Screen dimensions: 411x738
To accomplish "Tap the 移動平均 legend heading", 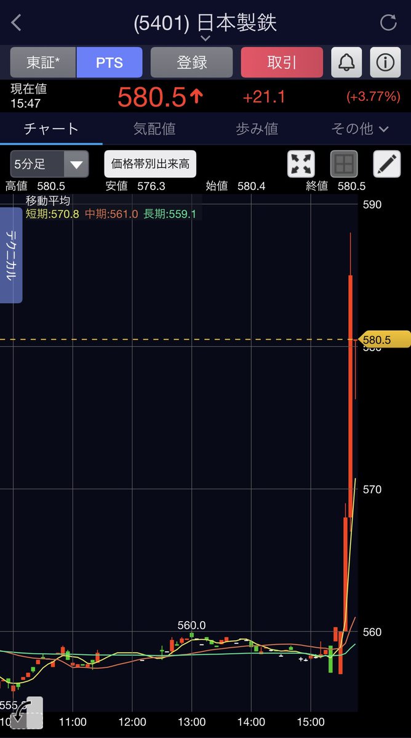I will [48, 200].
